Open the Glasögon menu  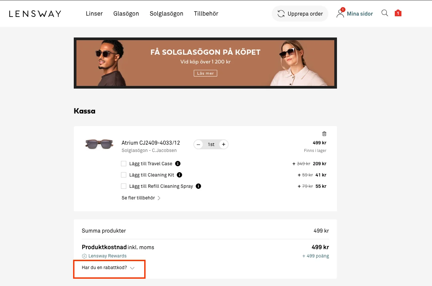[126, 14]
